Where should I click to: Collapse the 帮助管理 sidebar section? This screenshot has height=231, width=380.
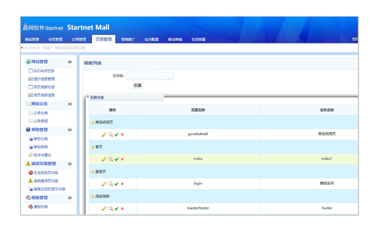pyautogui.click(x=70, y=130)
